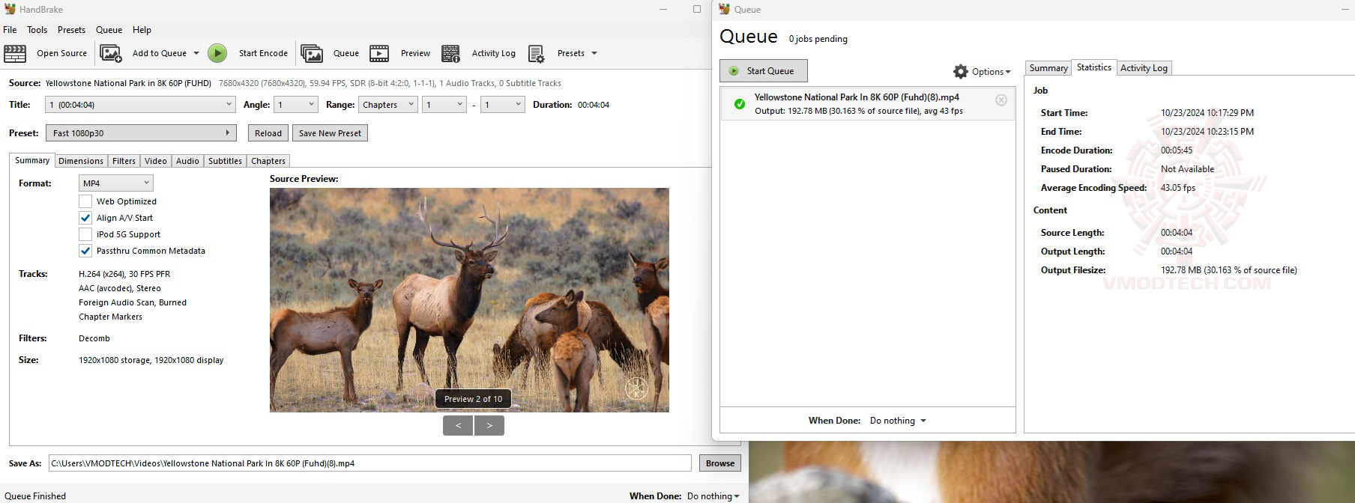Viewport: 1355px width, 503px height.
Task: Click the Browse button
Action: [720, 463]
